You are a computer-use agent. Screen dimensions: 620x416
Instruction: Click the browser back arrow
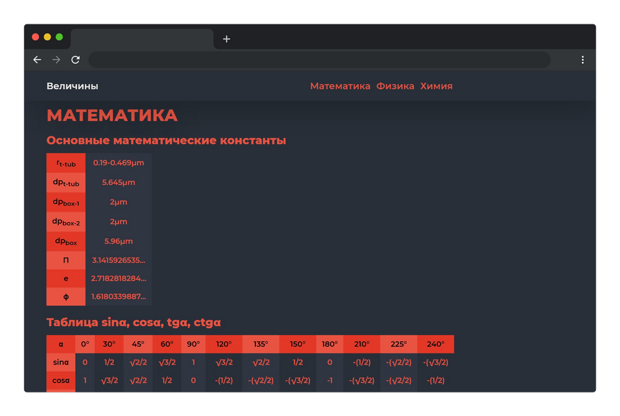(37, 60)
